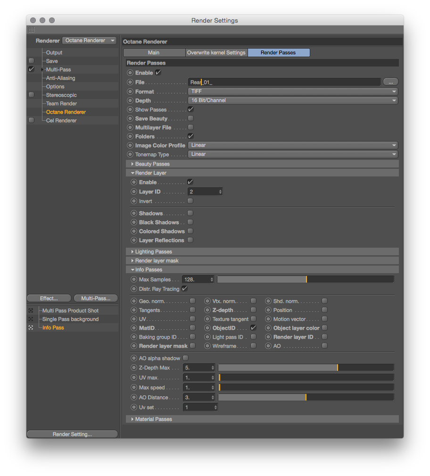Expand the Material Passes section
The width and height of the screenshot is (430, 476).
[x=132, y=419]
